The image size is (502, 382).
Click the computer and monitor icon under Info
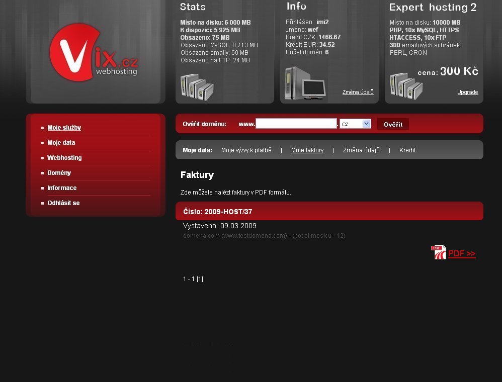[305, 83]
